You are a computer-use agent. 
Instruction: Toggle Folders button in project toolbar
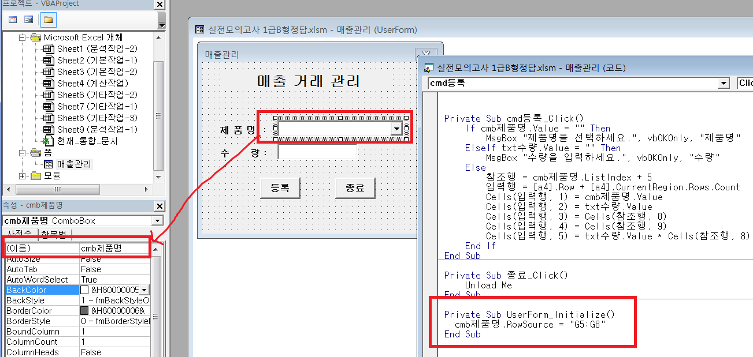pyautogui.click(x=48, y=20)
